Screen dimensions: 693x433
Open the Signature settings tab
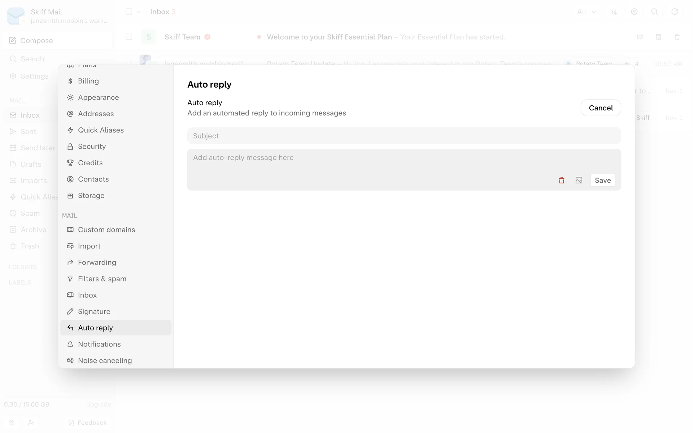(94, 311)
